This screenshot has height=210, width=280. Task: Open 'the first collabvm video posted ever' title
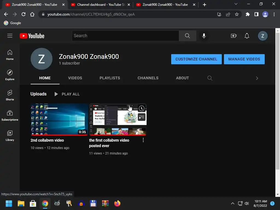[109, 143]
